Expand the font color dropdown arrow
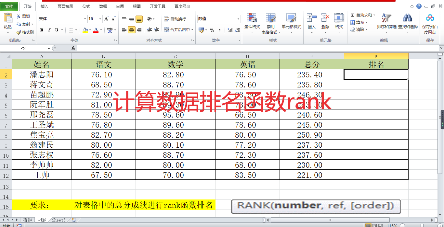 click(x=101, y=30)
